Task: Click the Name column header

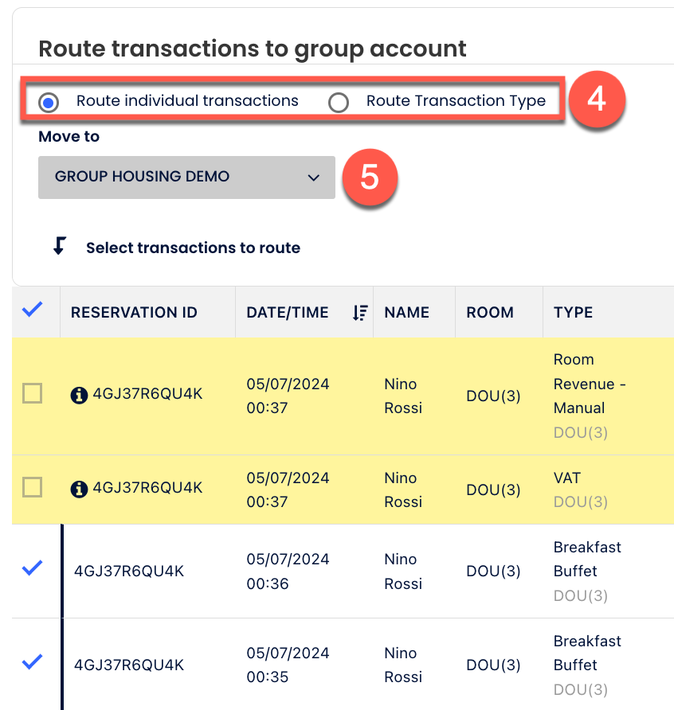Action: tap(406, 313)
